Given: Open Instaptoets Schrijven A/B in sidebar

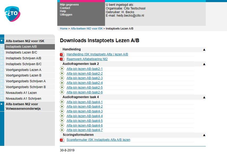Looking at the screenshot, I should 23,58.
